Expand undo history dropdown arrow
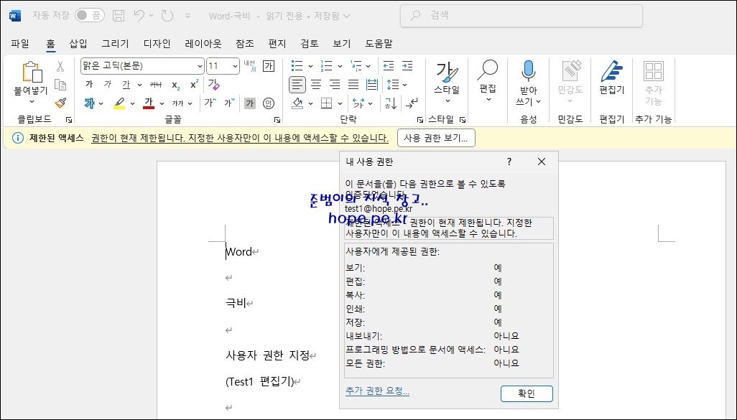 pyautogui.click(x=152, y=16)
